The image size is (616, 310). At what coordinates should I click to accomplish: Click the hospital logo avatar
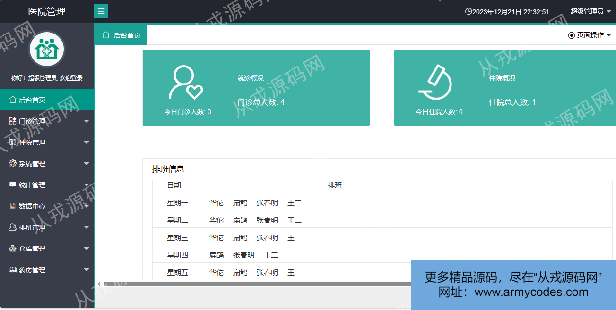point(47,49)
